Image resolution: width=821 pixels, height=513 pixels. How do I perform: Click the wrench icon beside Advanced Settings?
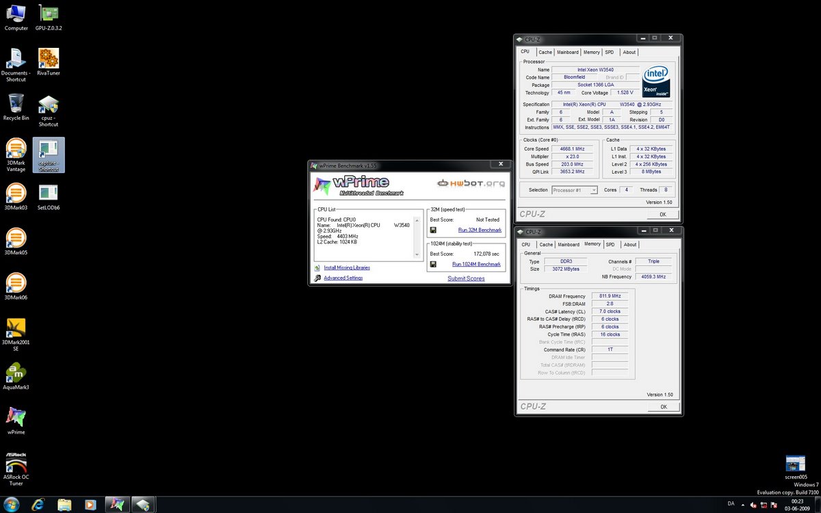317,278
